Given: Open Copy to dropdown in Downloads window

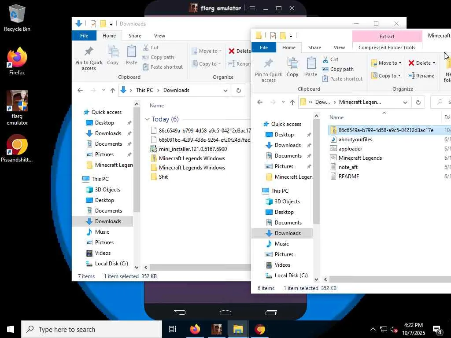Looking at the screenshot, I should click(206, 64).
